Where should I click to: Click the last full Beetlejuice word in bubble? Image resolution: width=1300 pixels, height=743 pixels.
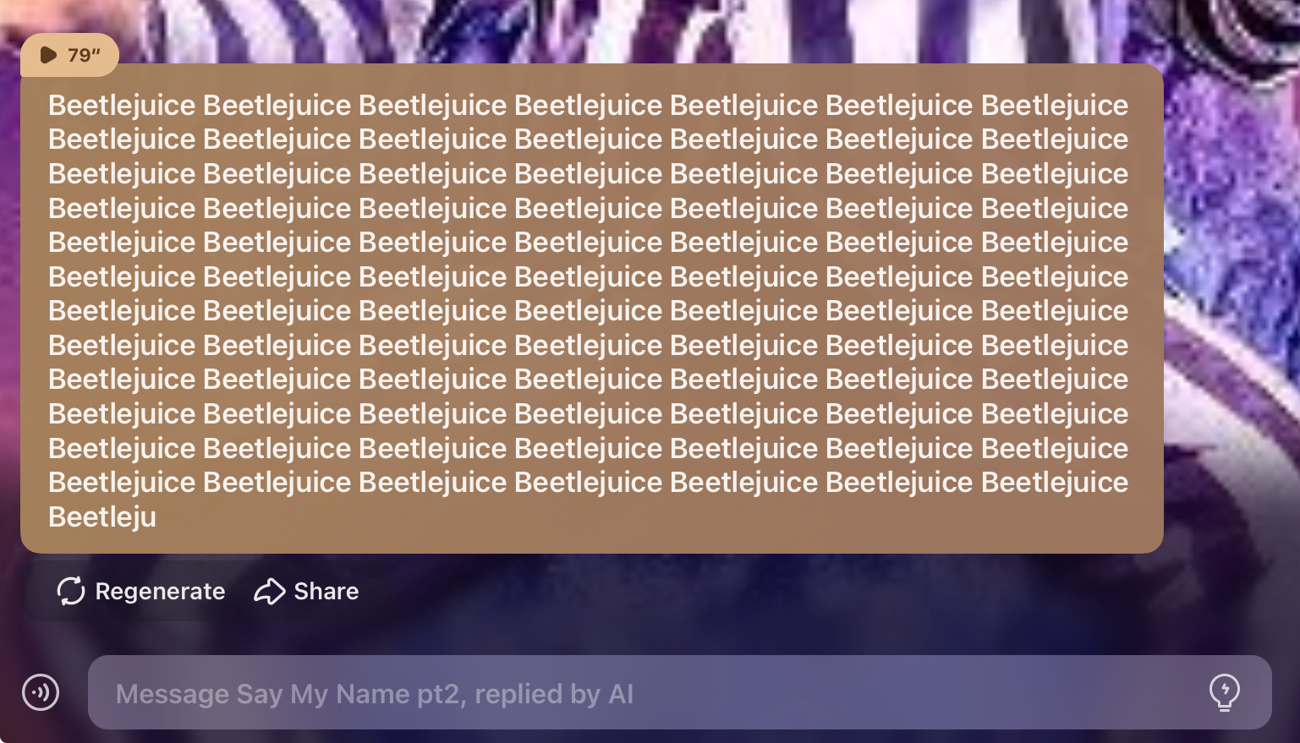(x=1055, y=483)
